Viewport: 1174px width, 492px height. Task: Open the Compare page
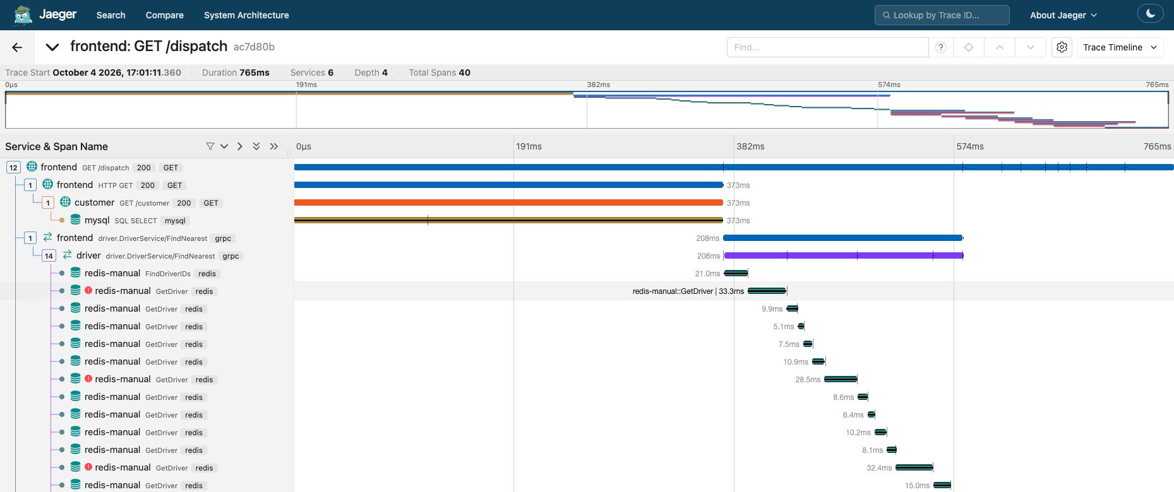coord(164,15)
